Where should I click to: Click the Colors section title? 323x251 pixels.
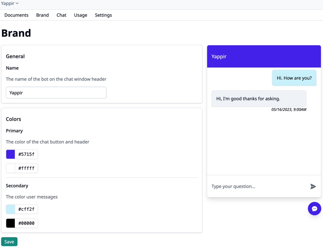click(13, 119)
